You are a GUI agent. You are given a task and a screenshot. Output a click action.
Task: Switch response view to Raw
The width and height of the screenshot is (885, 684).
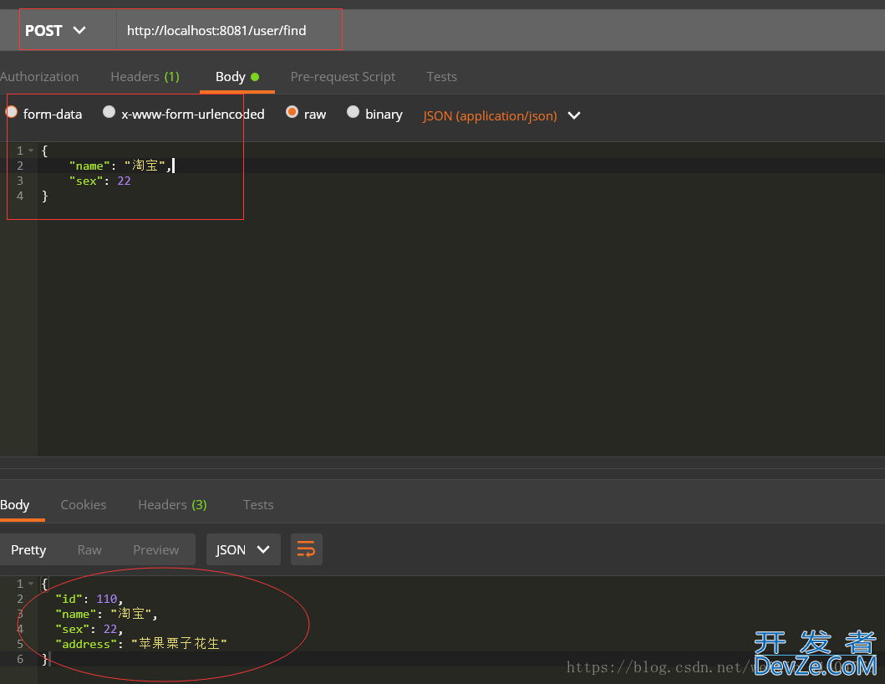tap(89, 550)
